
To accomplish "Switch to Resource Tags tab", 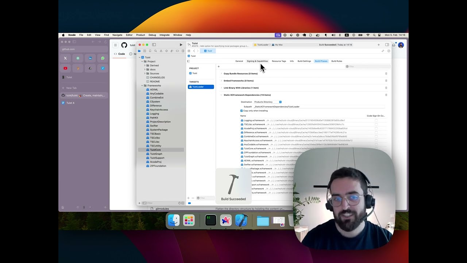I will coord(279,61).
